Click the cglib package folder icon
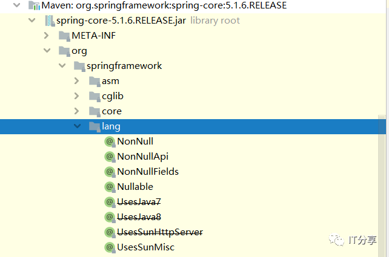 point(95,96)
